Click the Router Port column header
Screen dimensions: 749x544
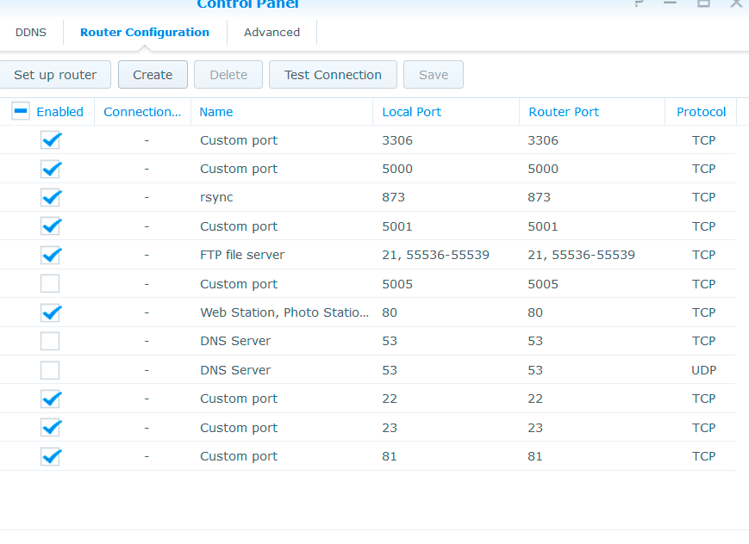tap(564, 112)
